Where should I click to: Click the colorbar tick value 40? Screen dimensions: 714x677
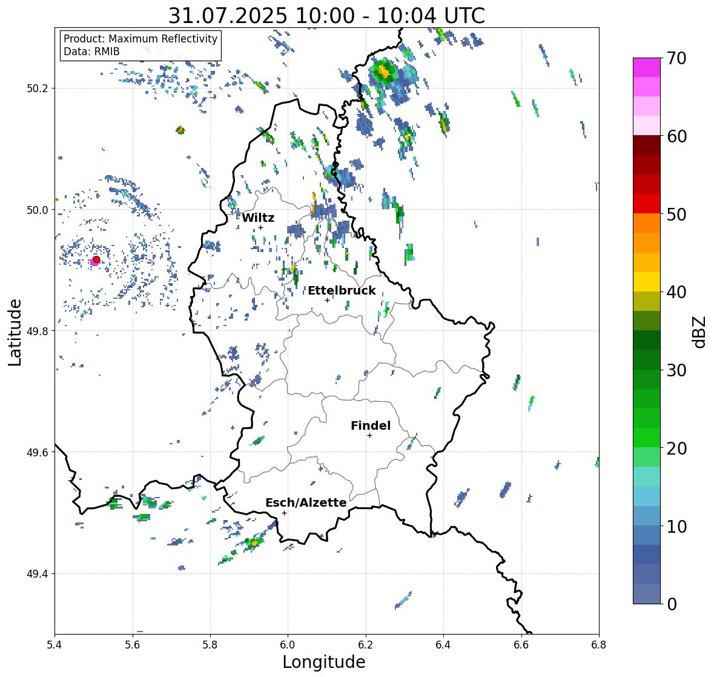[x=676, y=293]
